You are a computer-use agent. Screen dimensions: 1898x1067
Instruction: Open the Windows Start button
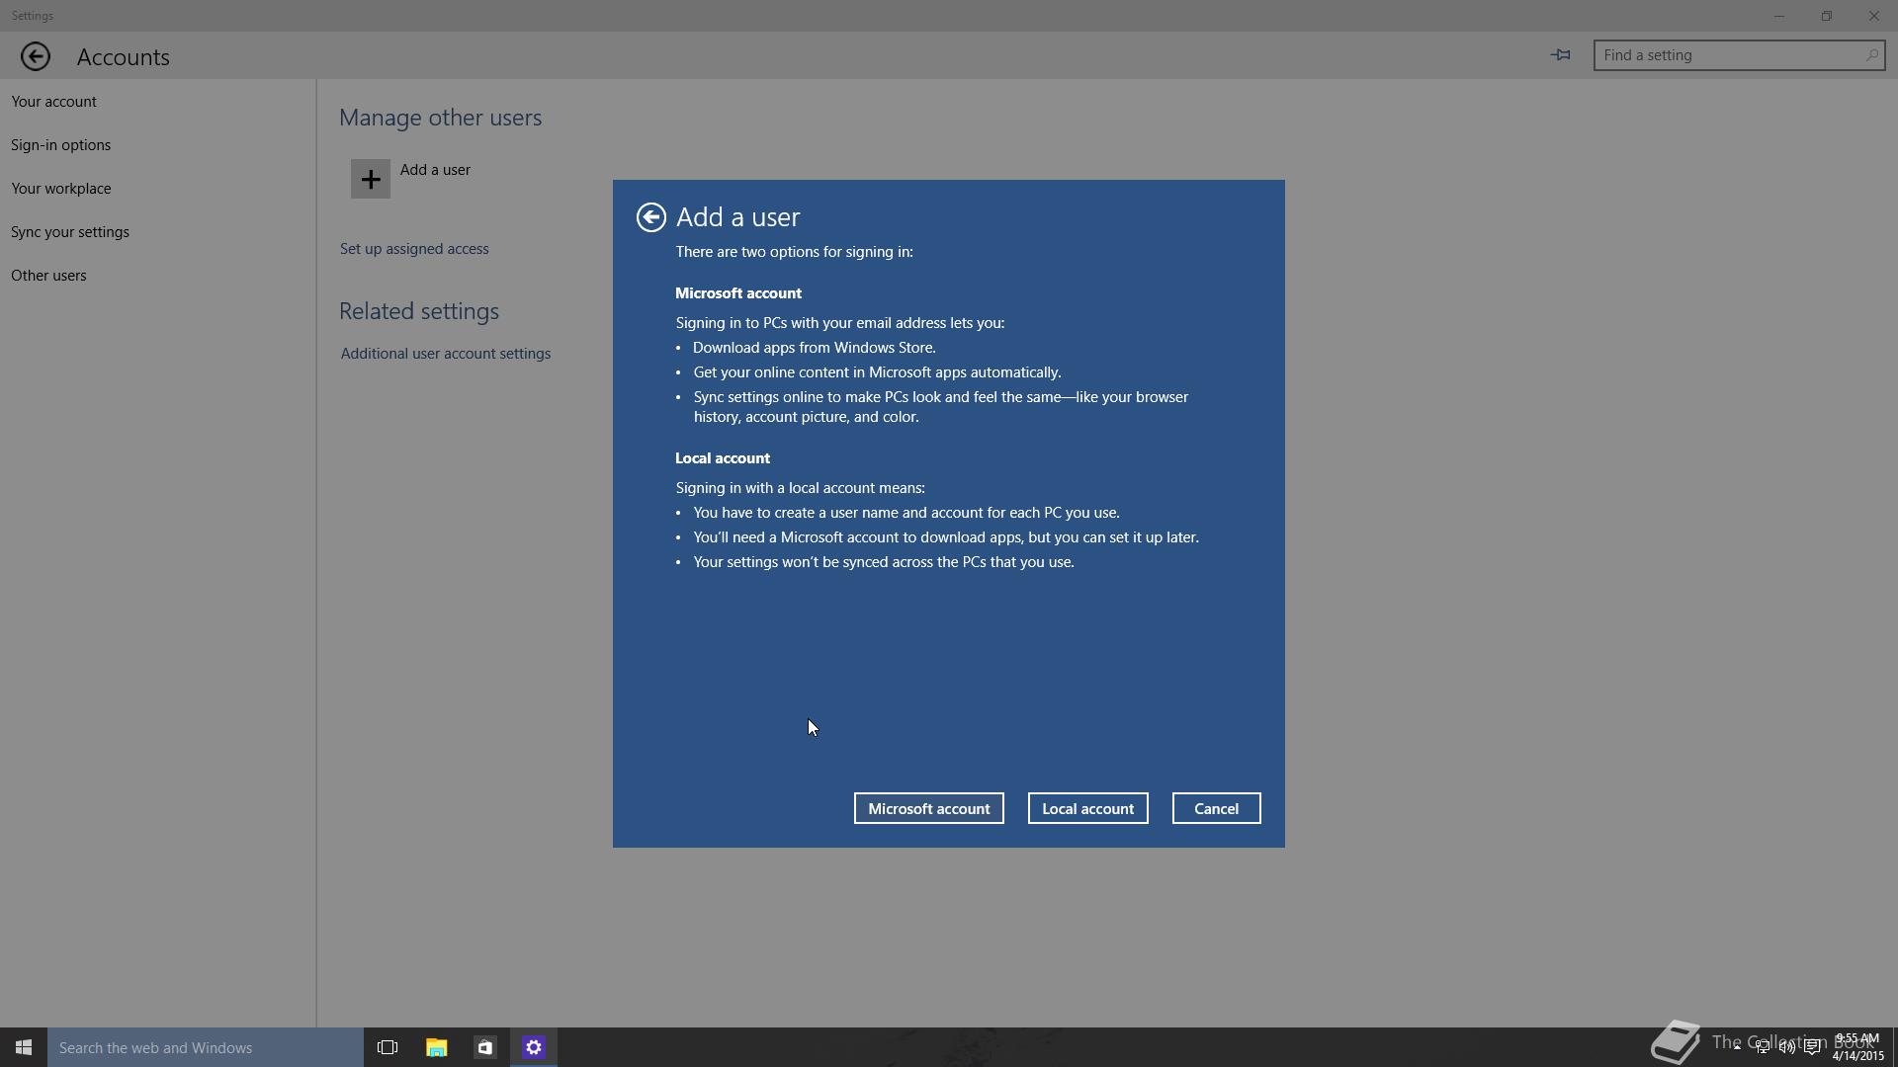click(24, 1047)
